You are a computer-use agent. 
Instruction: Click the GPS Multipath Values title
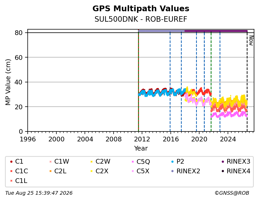[141, 9]
